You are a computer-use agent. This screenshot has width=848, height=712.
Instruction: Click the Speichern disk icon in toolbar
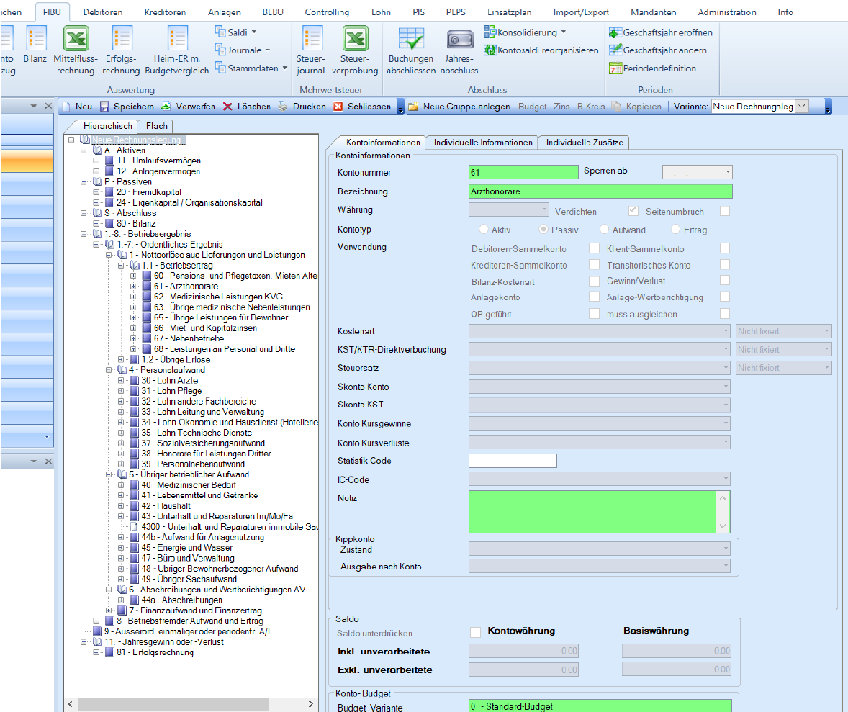104,107
